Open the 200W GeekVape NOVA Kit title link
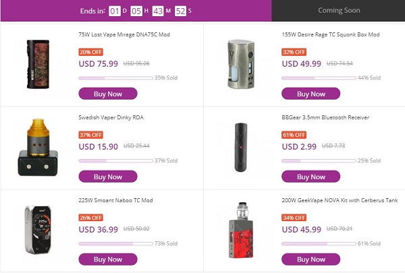This screenshot has width=405, height=273. 335,200
